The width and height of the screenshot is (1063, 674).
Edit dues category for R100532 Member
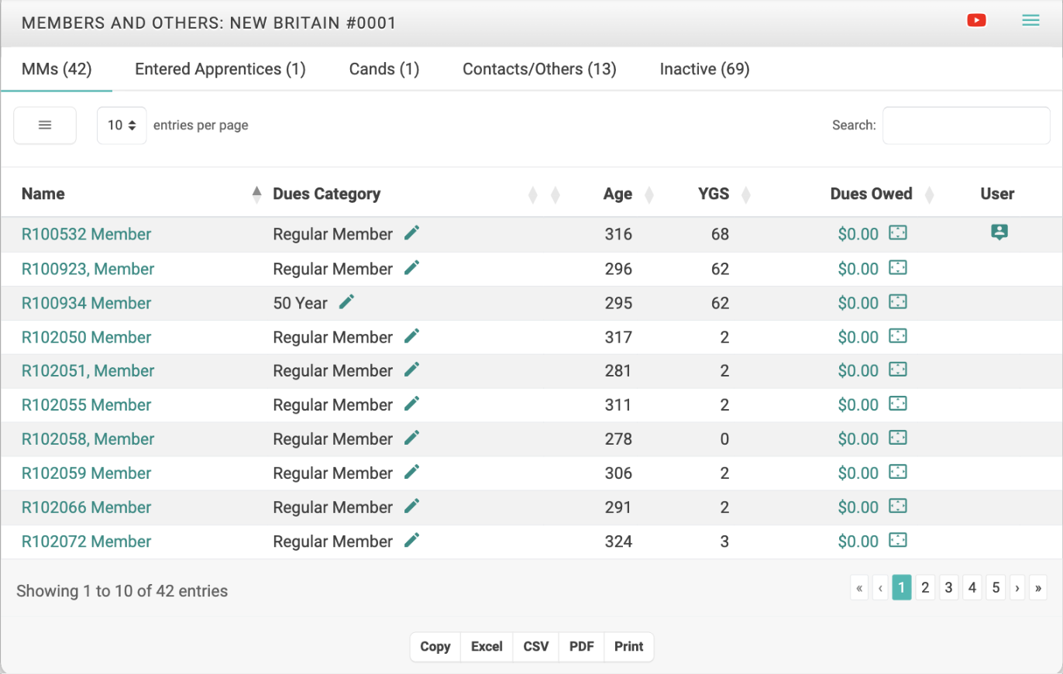(x=412, y=232)
